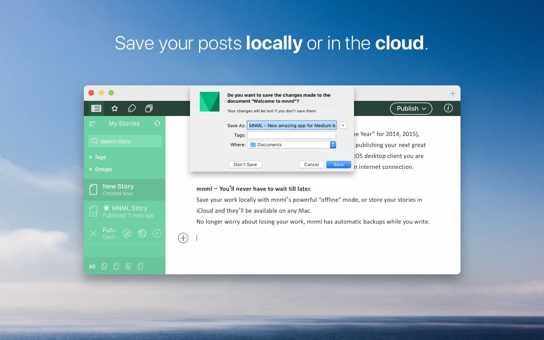Click the plus circle to add content block
The image size is (544, 340).
pos(183,238)
